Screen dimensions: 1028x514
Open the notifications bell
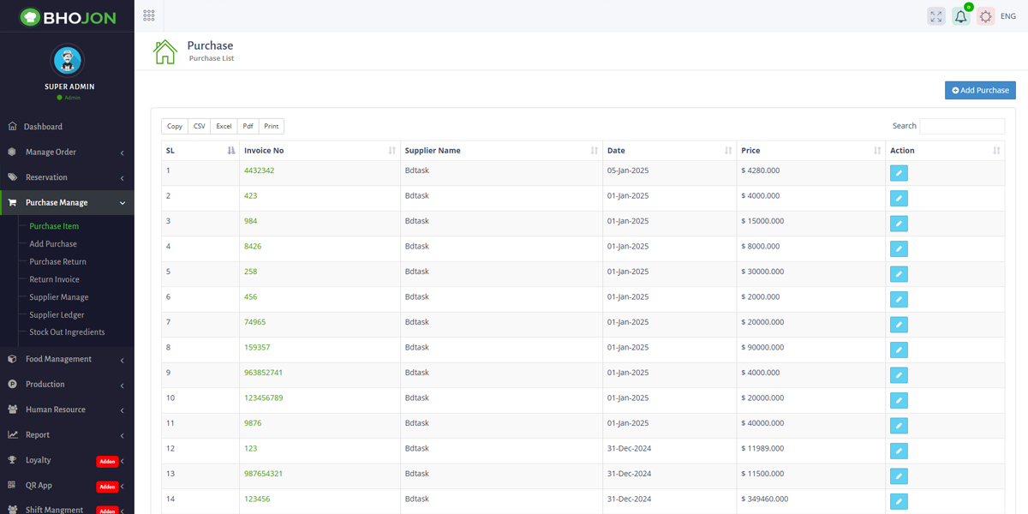(x=960, y=16)
